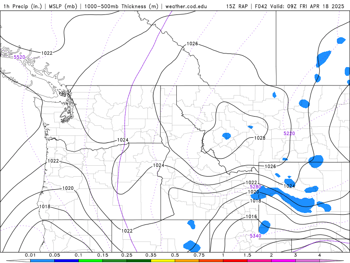Screen dimensions: 350x263
Task: Select the red 1–1.5 legend swatch
Action: click(x=235, y=261)
